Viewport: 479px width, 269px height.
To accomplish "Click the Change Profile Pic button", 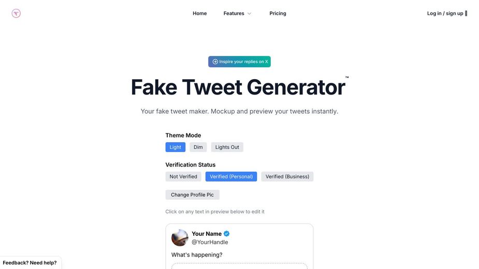I will (192, 195).
